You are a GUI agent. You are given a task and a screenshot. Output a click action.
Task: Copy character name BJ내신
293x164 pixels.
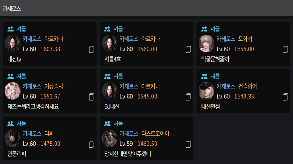pos(188,97)
